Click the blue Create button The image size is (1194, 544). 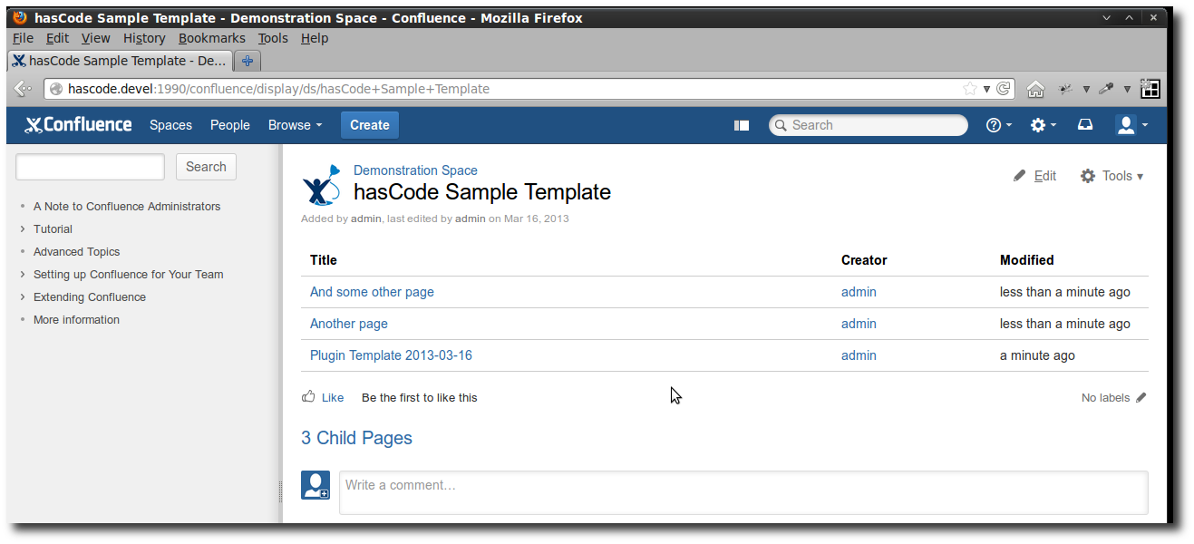click(369, 125)
